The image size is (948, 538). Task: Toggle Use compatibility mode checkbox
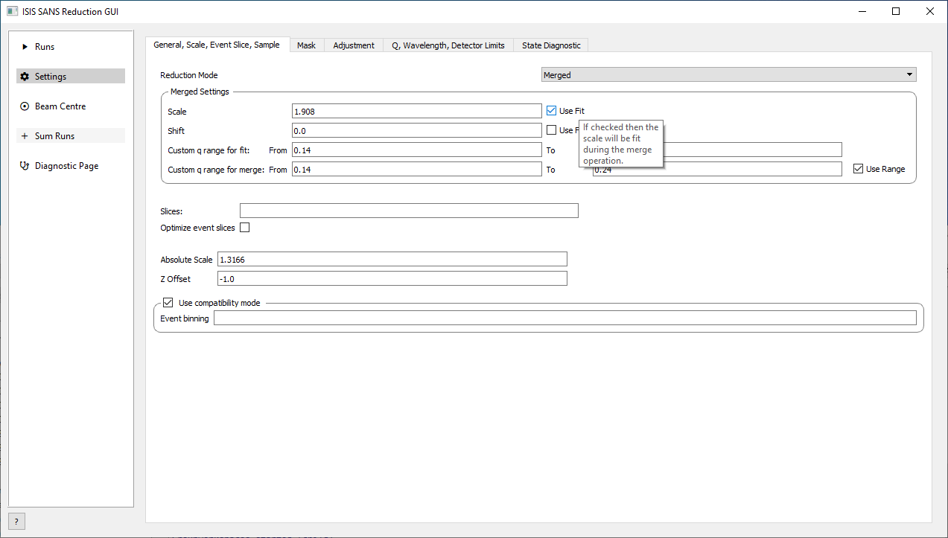click(x=168, y=303)
